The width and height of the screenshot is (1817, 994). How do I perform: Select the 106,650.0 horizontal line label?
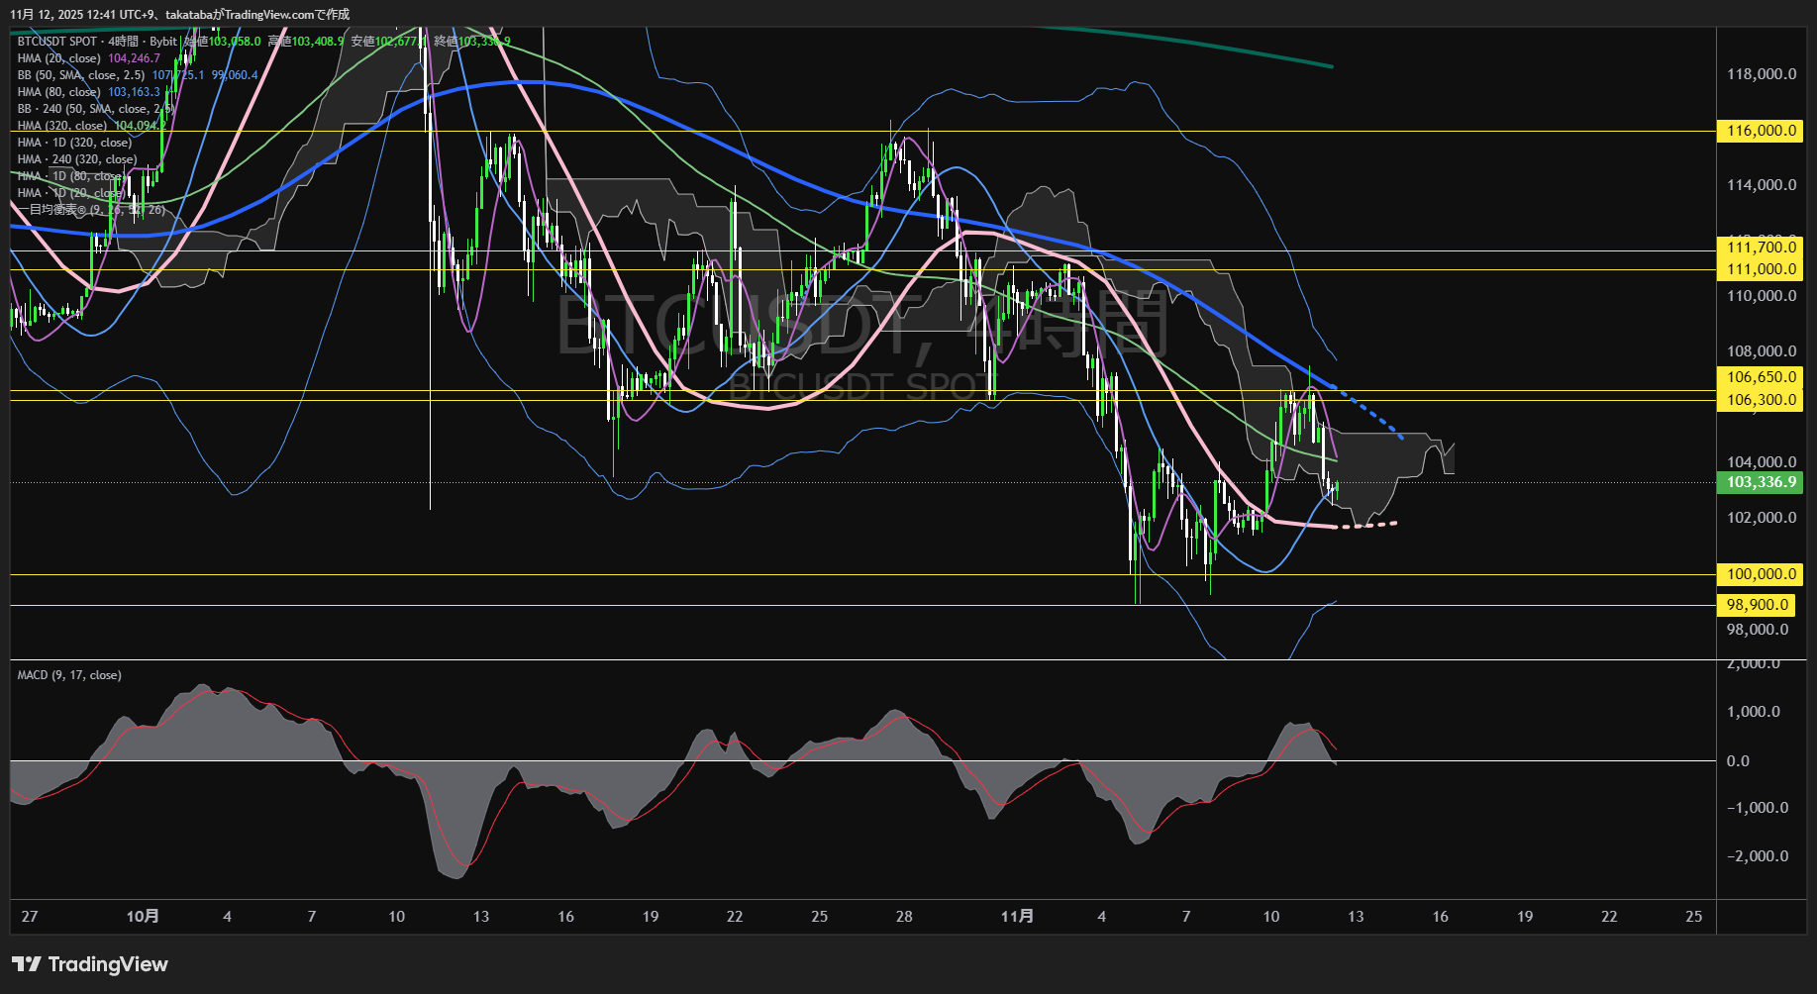click(x=1761, y=377)
